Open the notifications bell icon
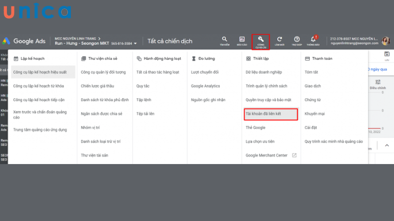The height and width of the screenshot is (221, 394). point(313,39)
